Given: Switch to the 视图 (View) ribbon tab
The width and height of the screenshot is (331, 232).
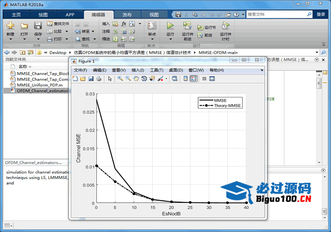Looking at the screenshot, I should pyautogui.click(x=154, y=14).
